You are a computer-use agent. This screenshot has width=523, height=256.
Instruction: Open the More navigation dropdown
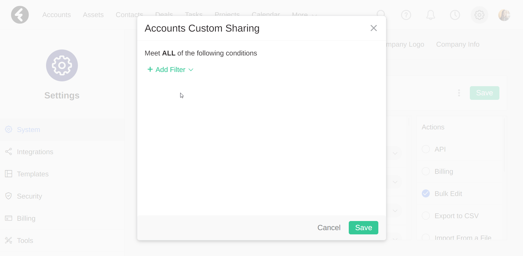point(304,14)
